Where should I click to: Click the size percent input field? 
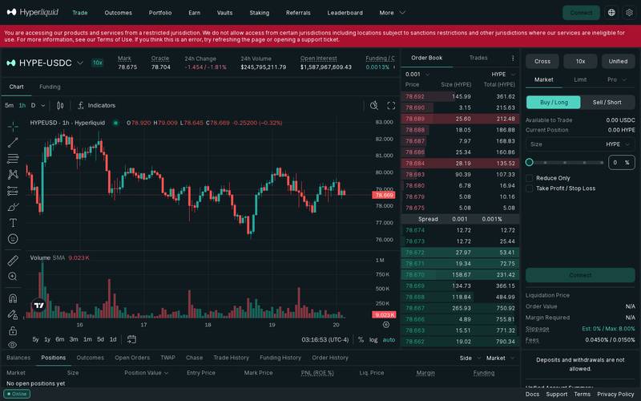pyautogui.click(x=621, y=163)
